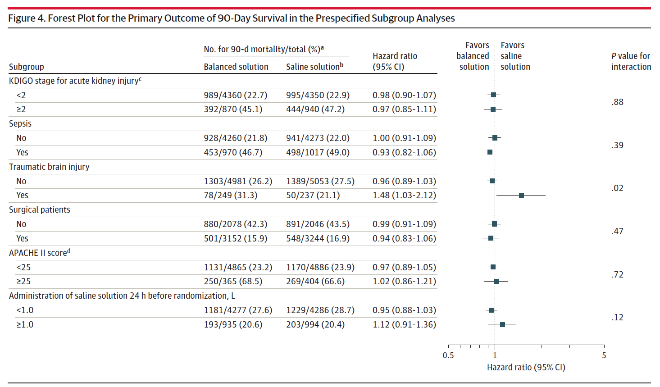Click the plot marker for saline administration ≥1.0 L

click(502, 324)
